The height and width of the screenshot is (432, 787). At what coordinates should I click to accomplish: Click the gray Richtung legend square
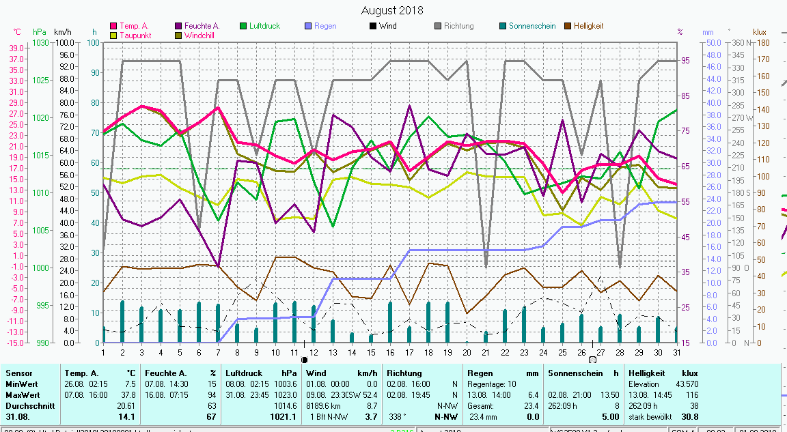pyautogui.click(x=438, y=27)
